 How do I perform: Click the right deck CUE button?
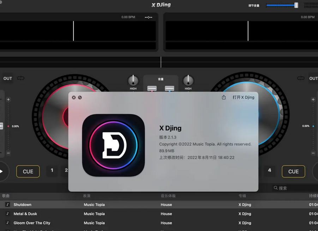[293, 171]
